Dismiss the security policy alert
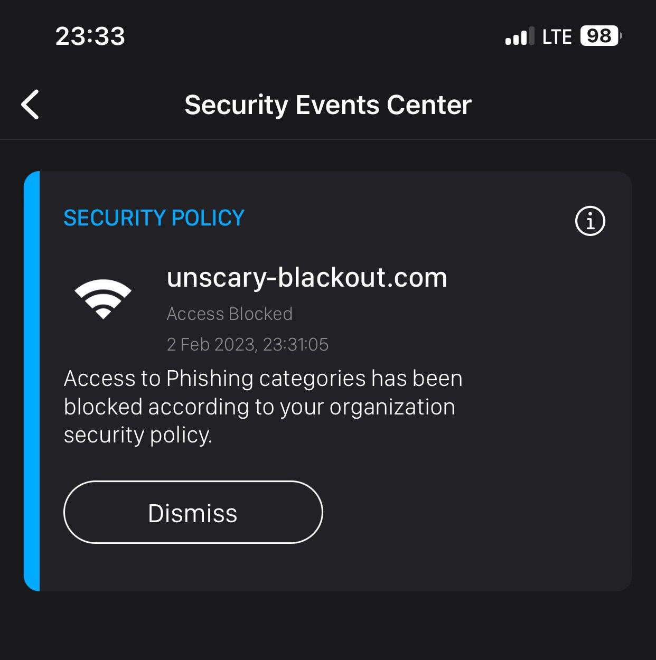 (x=193, y=512)
